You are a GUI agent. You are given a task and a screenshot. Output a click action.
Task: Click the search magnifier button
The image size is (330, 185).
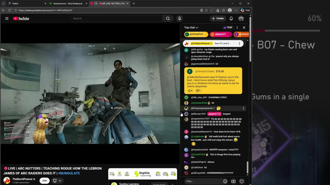pyautogui.click(x=168, y=18)
